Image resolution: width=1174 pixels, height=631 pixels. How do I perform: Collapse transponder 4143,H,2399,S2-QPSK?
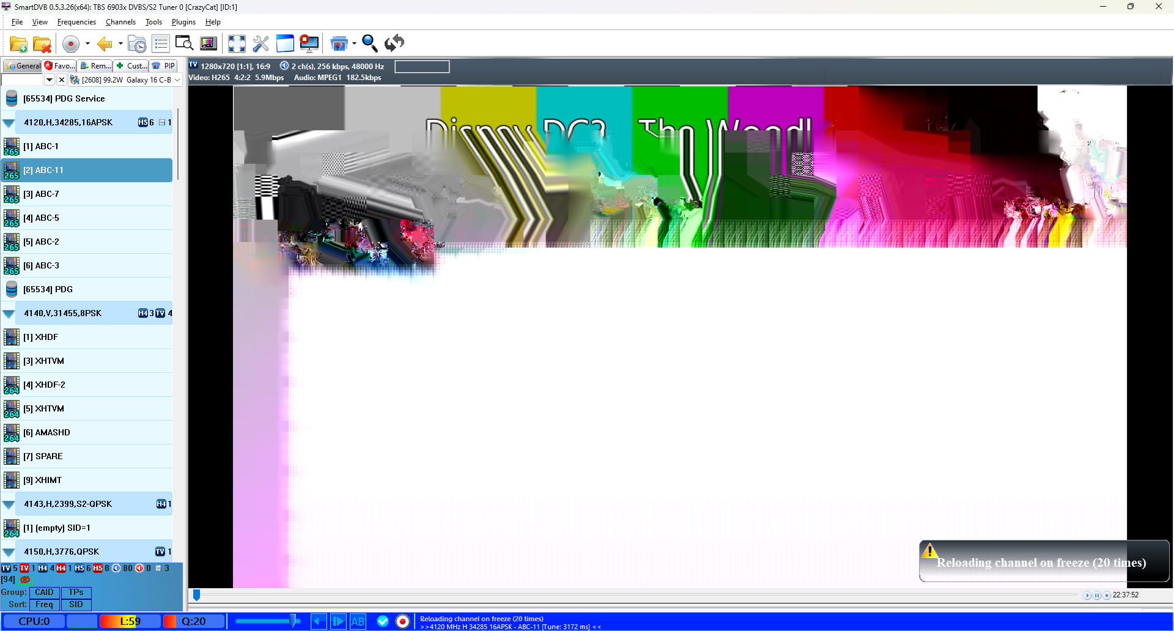9,504
